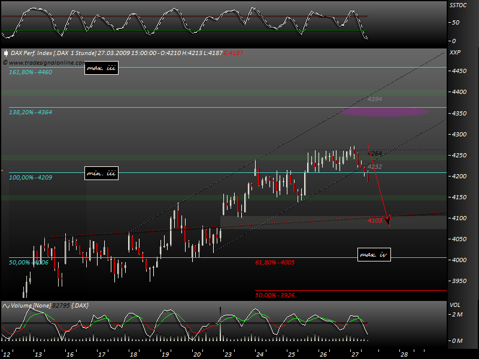Click the 4400 price axis tick
Screen dimensions: 479x359
tap(459, 92)
